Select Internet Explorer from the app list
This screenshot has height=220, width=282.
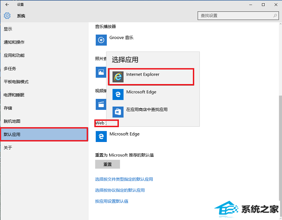151,77
